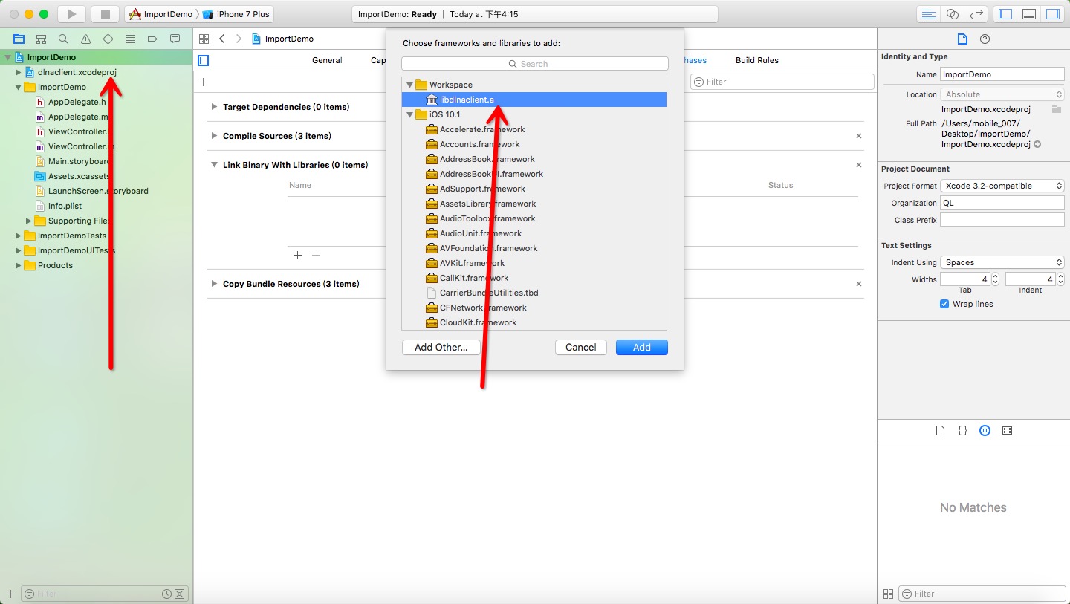Open the Symbol navigator
Viewport: 1070px width, 604px height.
pyautogui.click(x=42, y=39)
